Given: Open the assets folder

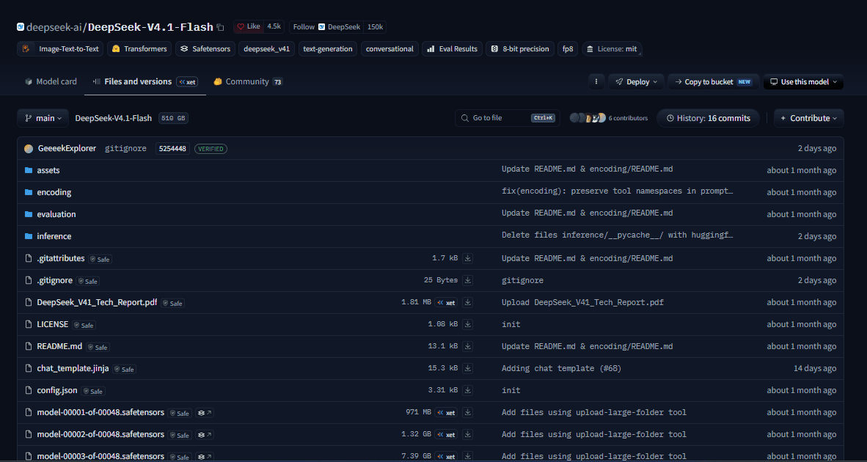Looking at the screenshot, I should 48,170.
